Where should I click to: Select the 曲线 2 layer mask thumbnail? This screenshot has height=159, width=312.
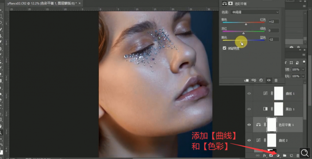[272, 140]
